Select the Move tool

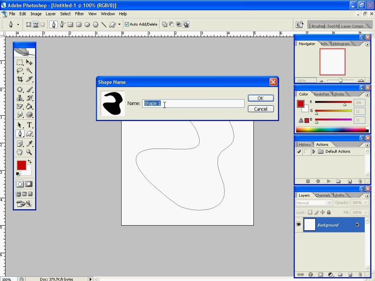pos(29,62)
